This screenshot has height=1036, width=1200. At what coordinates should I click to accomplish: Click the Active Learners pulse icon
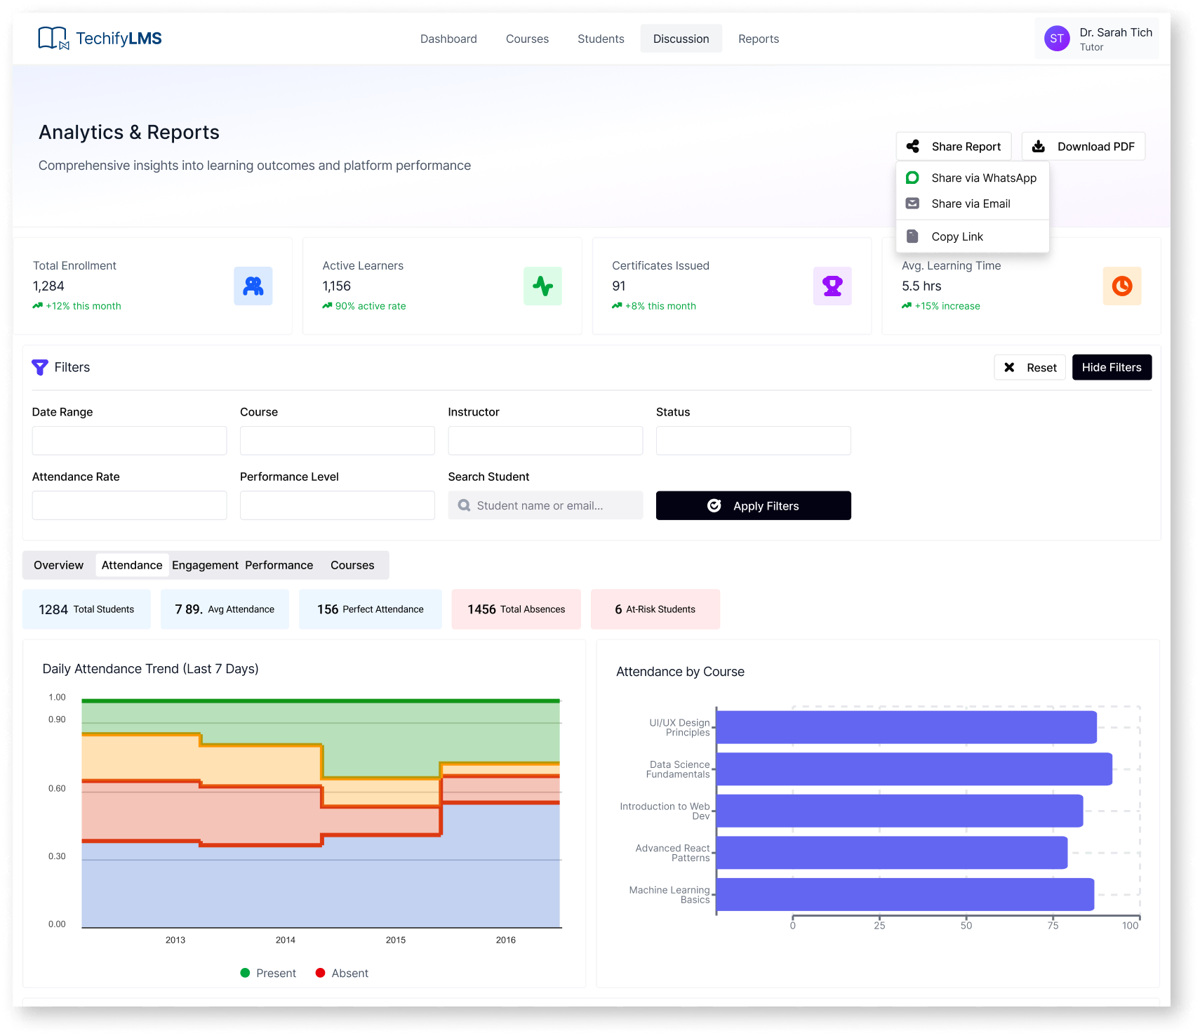542,286
